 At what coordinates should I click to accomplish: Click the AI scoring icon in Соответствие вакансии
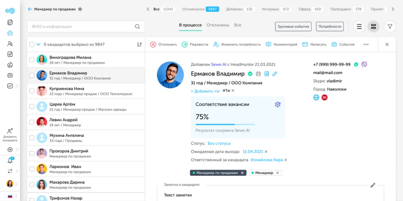[278, 105]
